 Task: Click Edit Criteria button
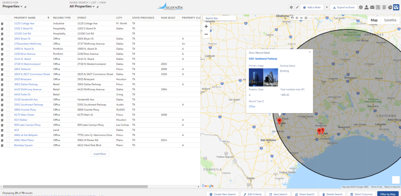click(x=253, y=194)
